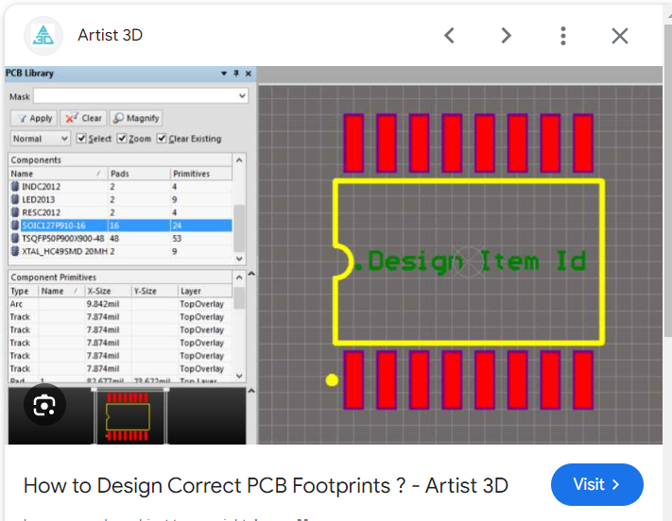The width and height of the screenshot is (672, 521).
Task: Click the 9.842mil X-Size value
Action: [x=103, y=304]
